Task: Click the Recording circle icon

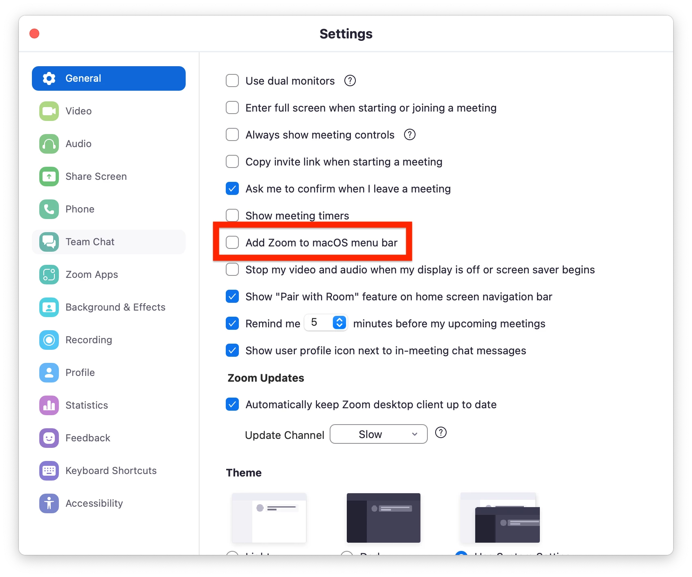Action: [x=49, y=340]
